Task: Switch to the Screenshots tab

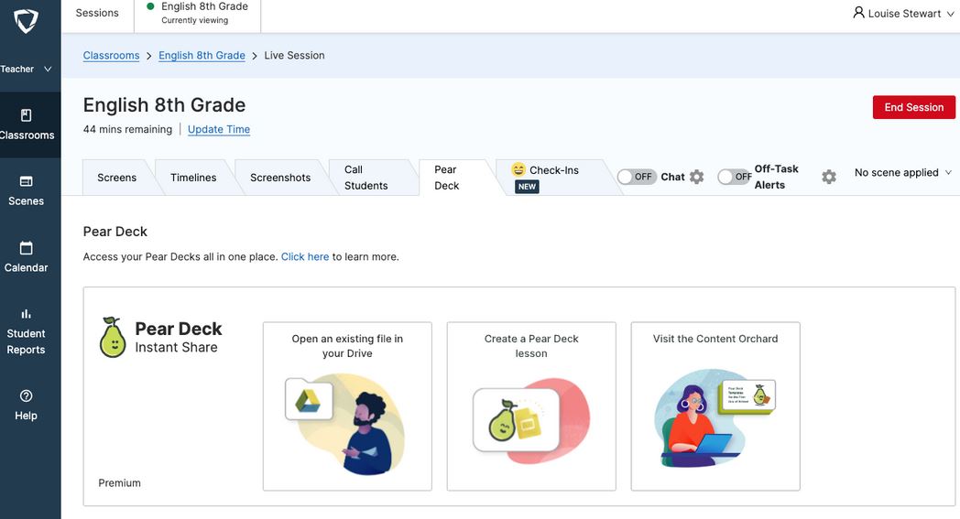Action: click(280, 178)
